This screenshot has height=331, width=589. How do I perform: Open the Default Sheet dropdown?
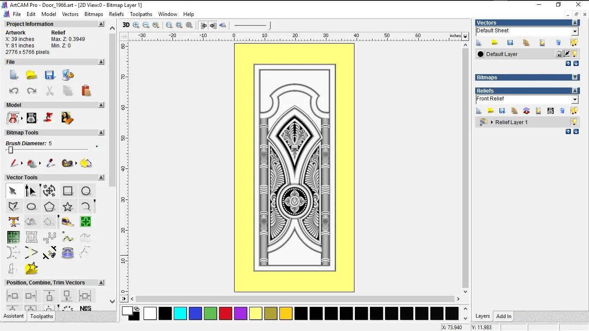click(x=575, y=31)
